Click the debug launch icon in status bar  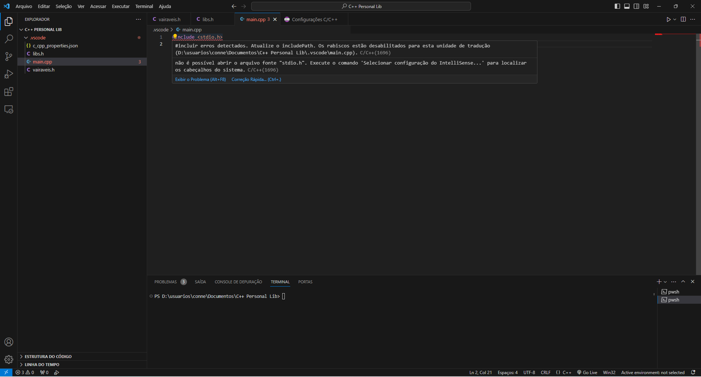pyautogui.click(x=57, y=372)
